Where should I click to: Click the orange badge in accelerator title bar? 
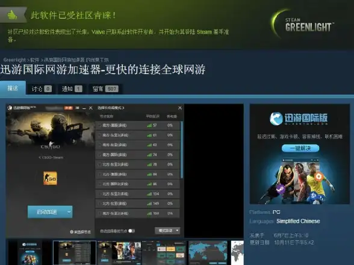point(69,108)
